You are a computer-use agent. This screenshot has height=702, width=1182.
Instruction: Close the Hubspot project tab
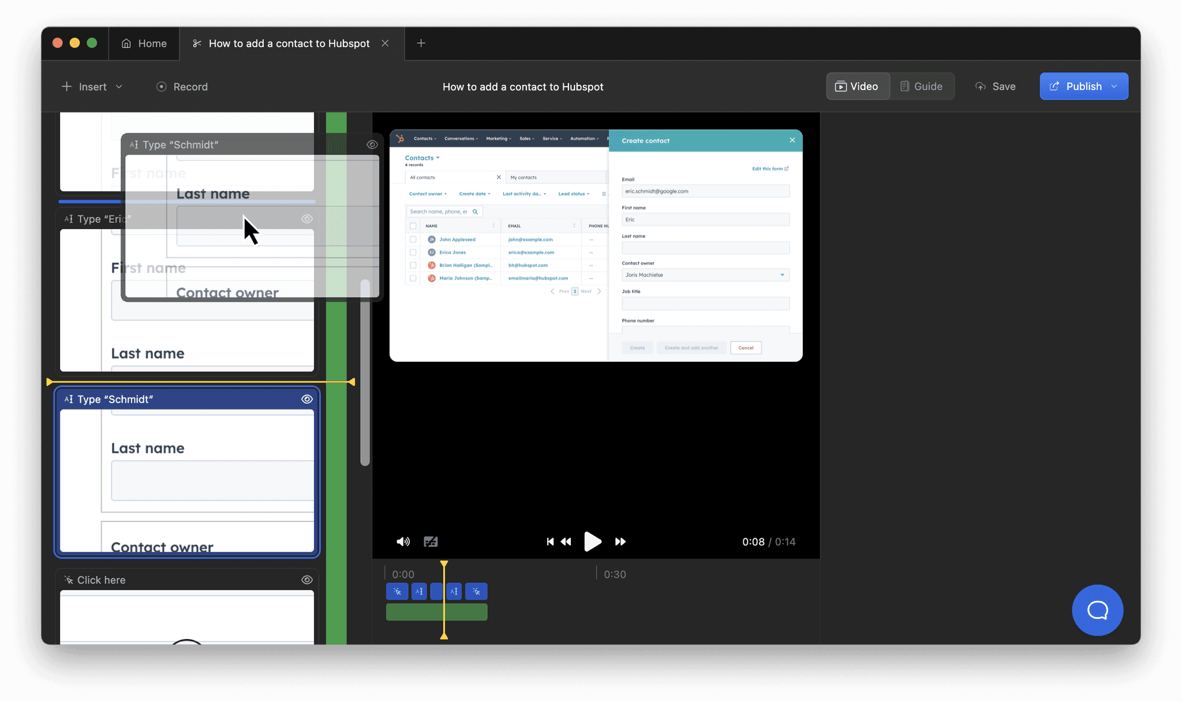[x=385, y=43]
